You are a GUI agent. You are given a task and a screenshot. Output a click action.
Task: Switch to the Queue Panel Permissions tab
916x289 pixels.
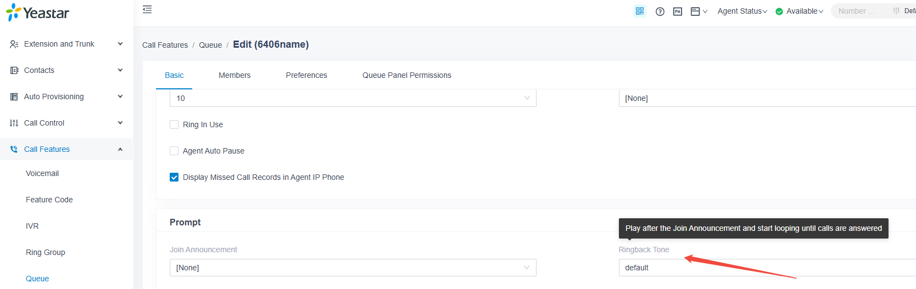407,75
